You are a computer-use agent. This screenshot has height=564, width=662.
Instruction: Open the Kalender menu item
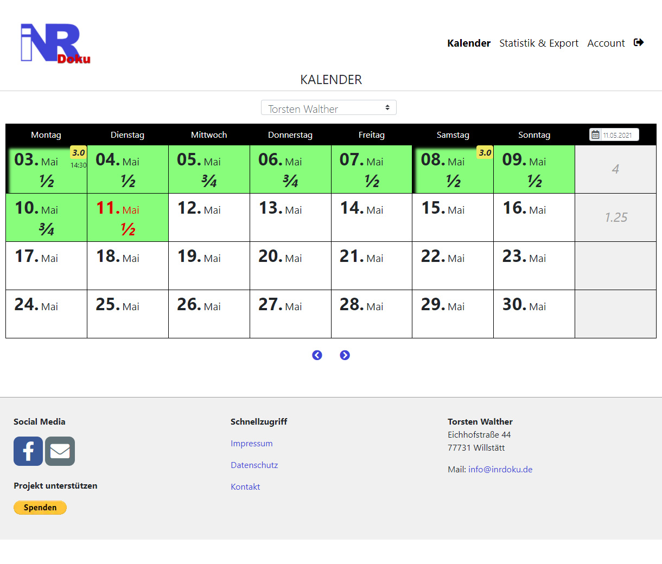[468, 43]
